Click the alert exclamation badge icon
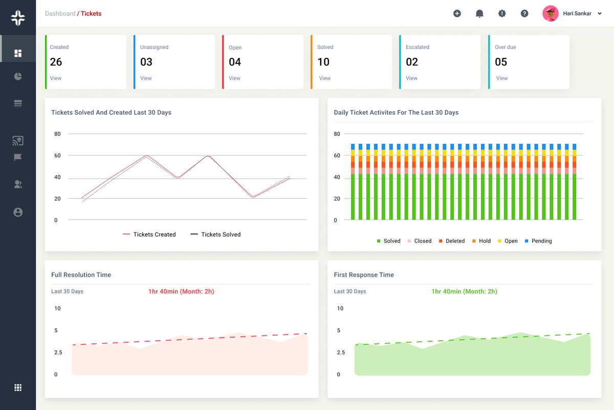The width and height of the screenshot is (614, 410). pos(502,14)
